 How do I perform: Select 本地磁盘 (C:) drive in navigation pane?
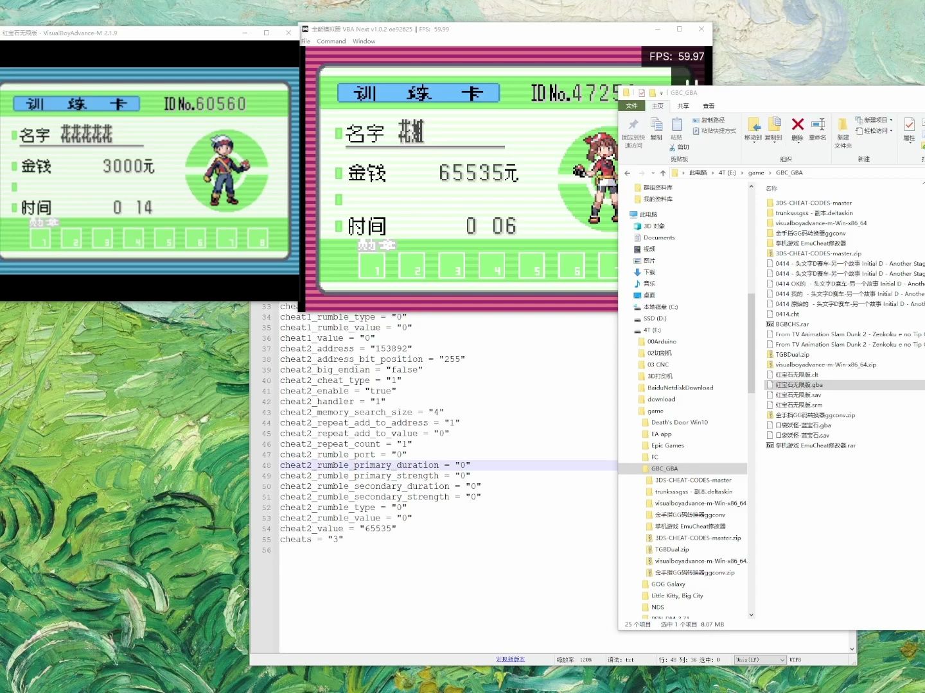click(656, 307)
